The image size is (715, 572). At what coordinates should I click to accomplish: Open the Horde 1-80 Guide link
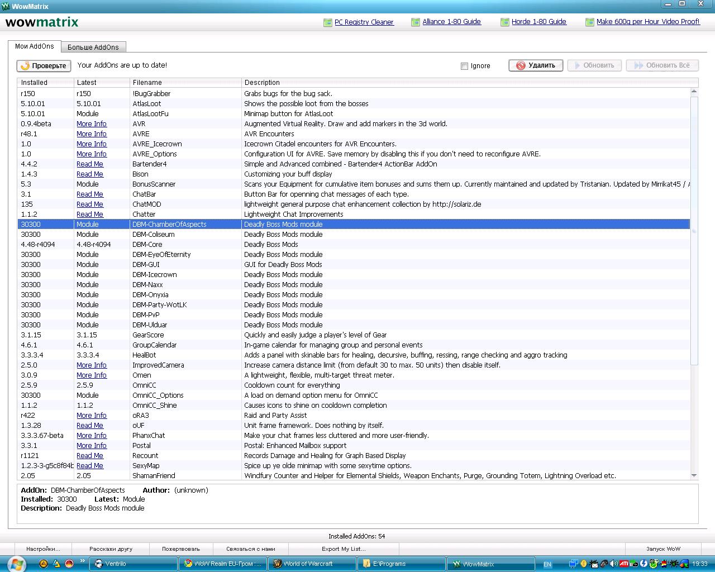[539, 22]
